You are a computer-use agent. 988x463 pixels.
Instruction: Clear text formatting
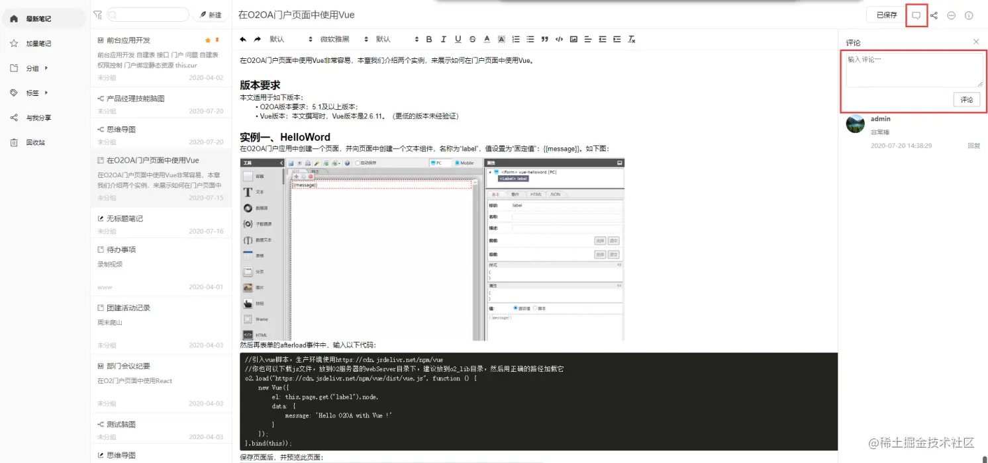coord(632,39)
